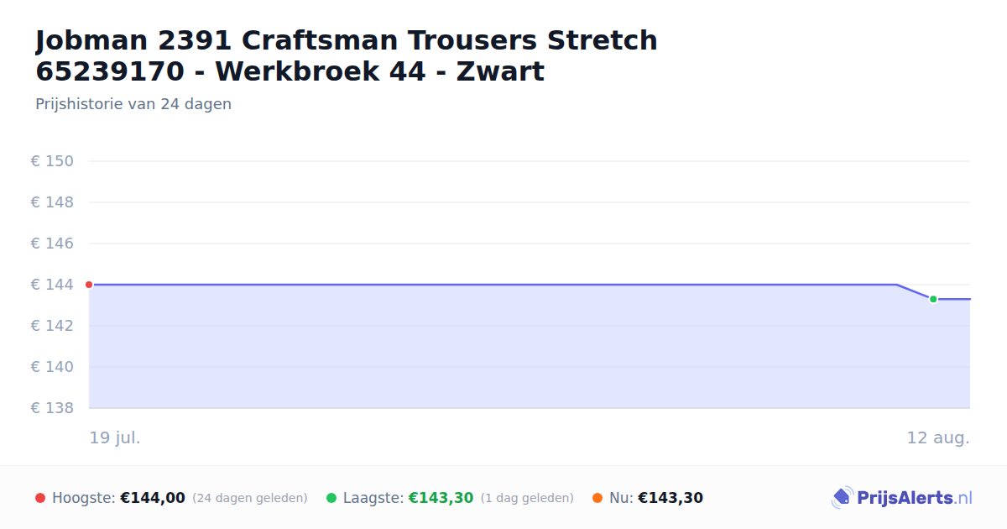Image resolution: width=1007 pixels, height=529 pixels.
Task: Click the current price value after Nu
Action: [670, 498]
